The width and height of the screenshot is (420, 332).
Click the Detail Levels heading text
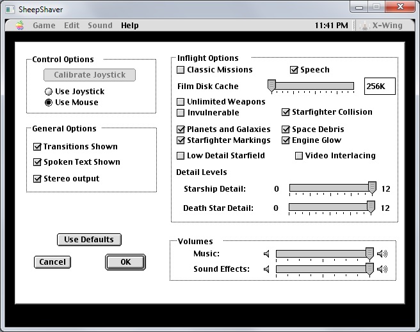(x=202, y=172)
